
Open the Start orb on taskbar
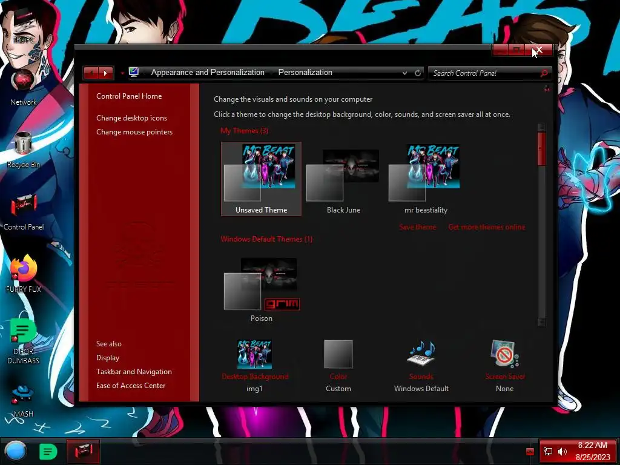click(x=15, y=451)
